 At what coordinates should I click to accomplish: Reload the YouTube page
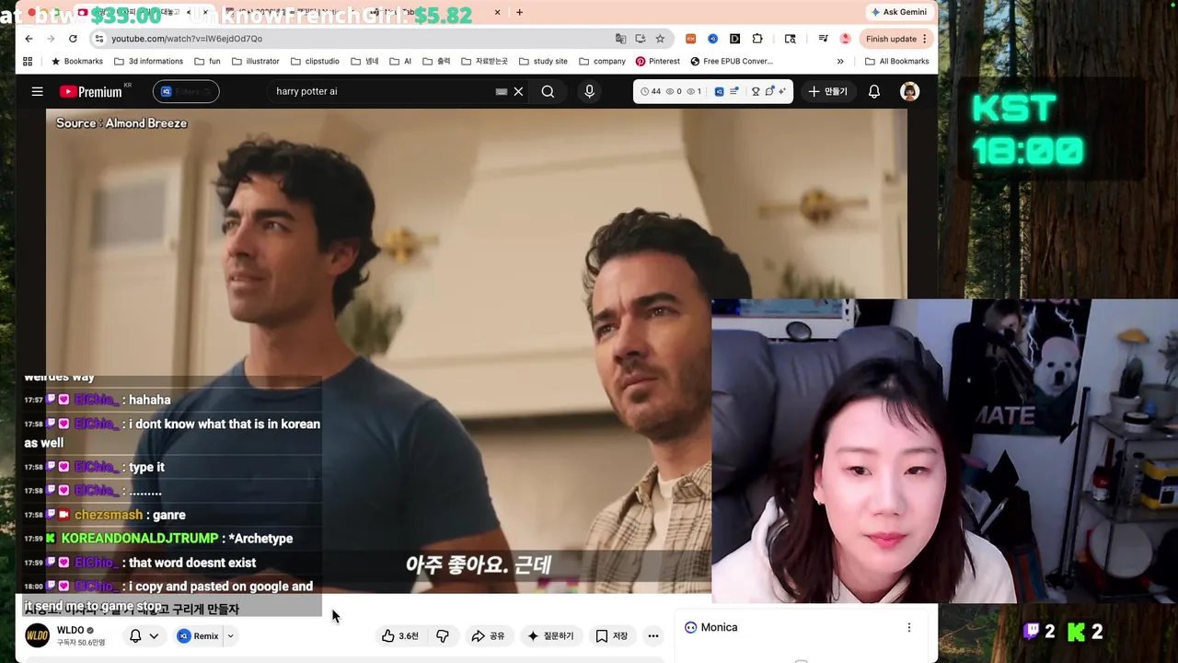click(73, 39)
